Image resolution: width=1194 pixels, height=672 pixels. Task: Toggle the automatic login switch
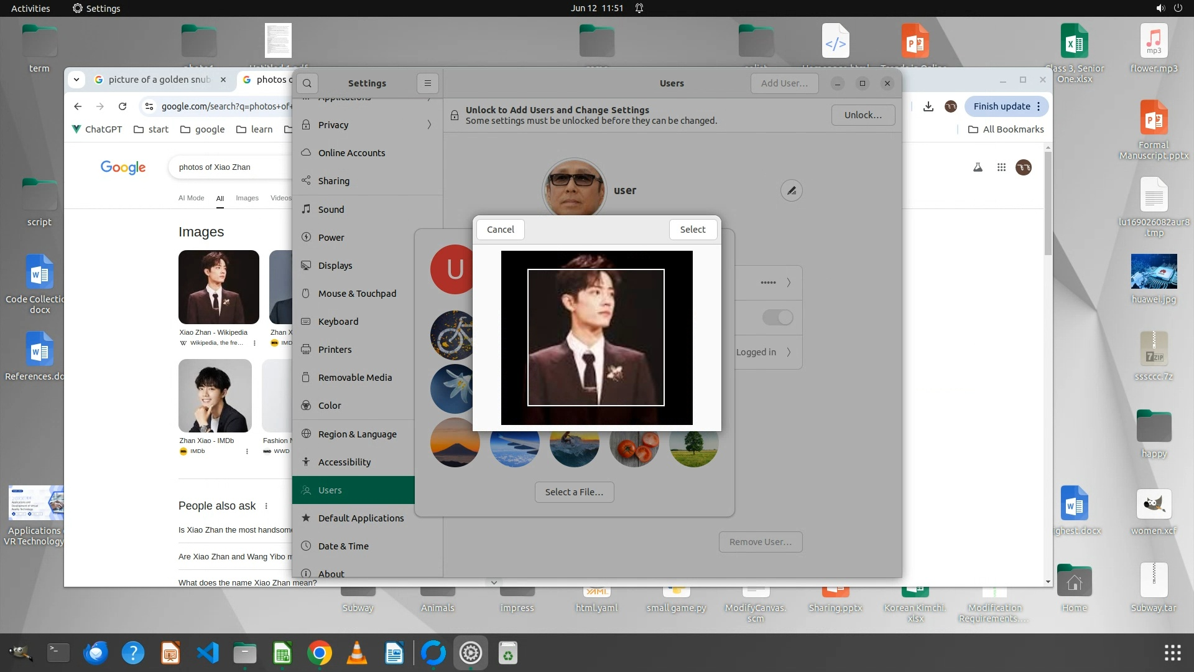777,317
